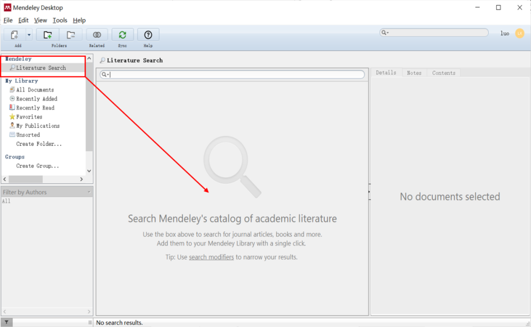531x327 pixels.
Task: Open the Tools menu
Action: coord(59,20)
